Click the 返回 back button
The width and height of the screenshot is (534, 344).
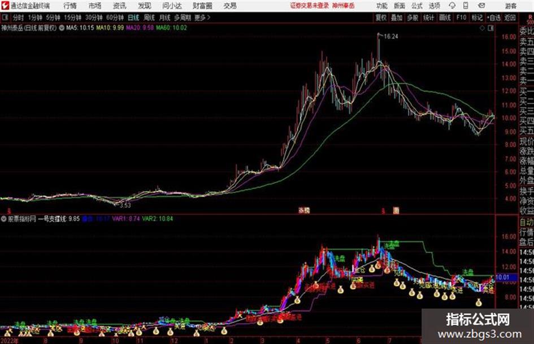coord(510,18)
